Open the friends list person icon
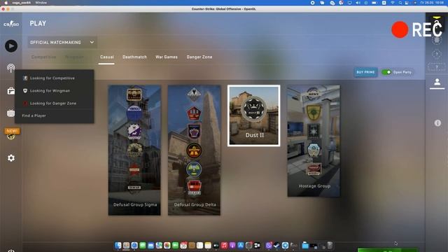Screen dimensions: 448x252 pyautogui.click(x=437, y=83)
